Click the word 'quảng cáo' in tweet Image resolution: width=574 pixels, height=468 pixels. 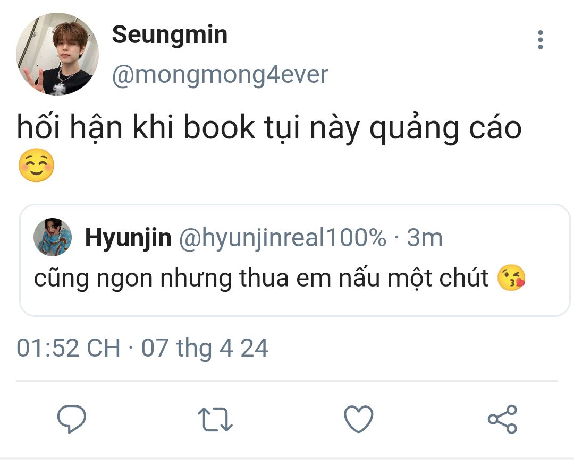click(445, 129)
